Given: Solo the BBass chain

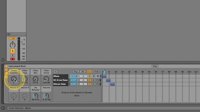Looking at the screenshot, I should (x=94, y=76).
